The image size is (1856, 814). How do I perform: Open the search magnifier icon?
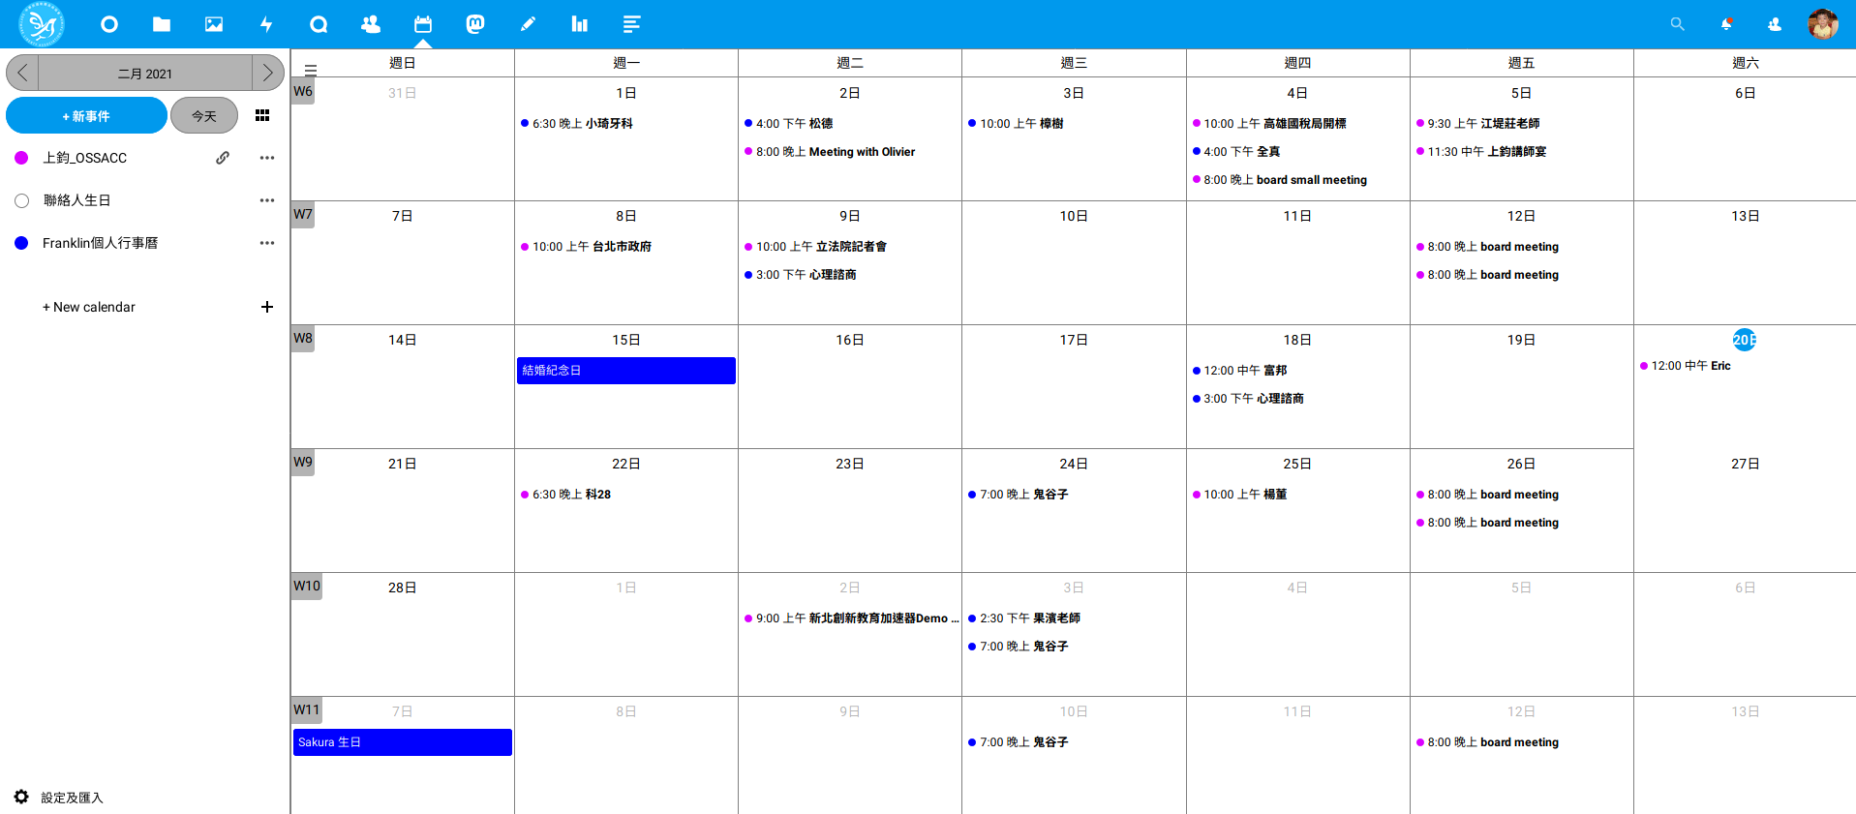pyautogui.click(x=1678, y=24)
